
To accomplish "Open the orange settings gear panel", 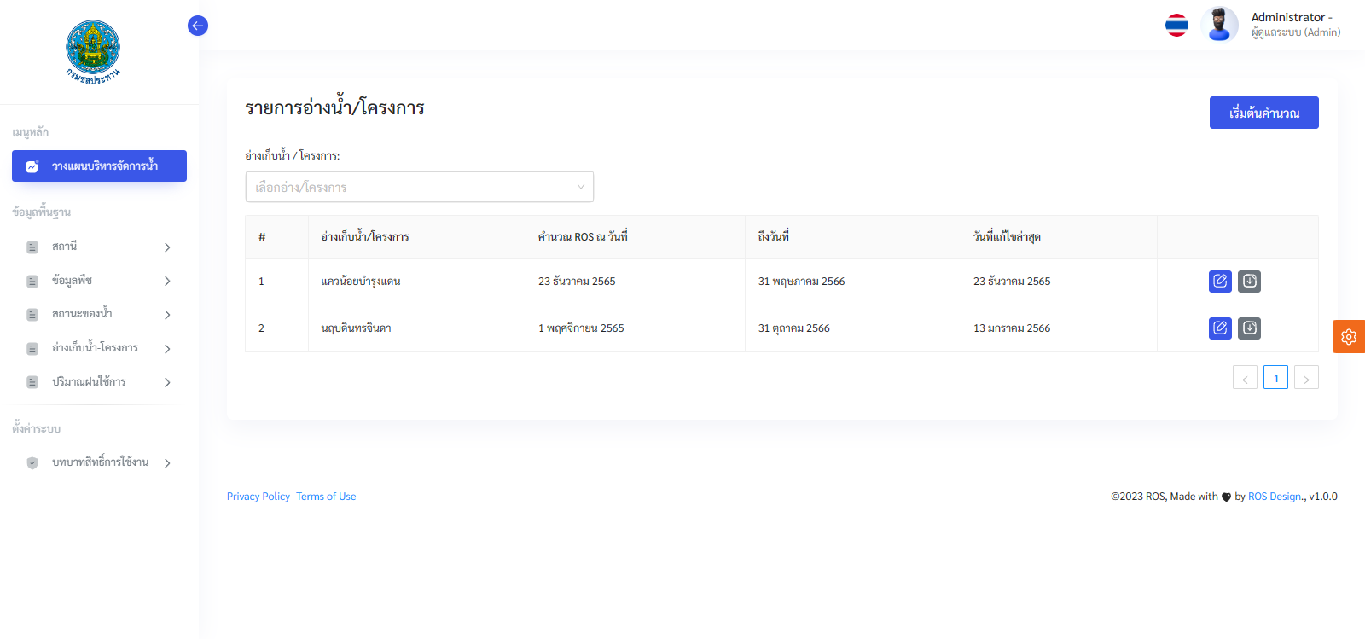I will [x=1348, y=336].
